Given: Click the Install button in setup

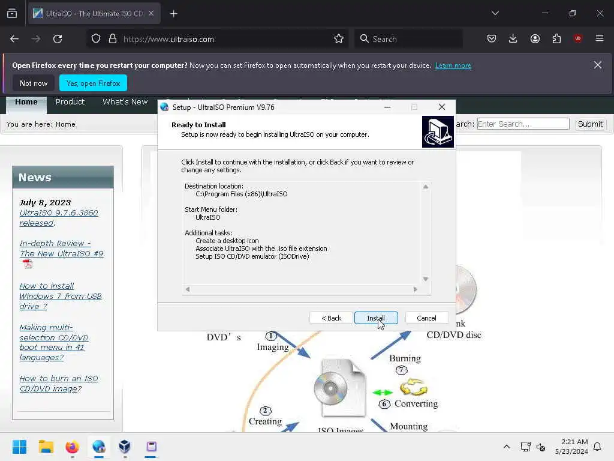Looking at the screenshot, I should tap(376, 318).
